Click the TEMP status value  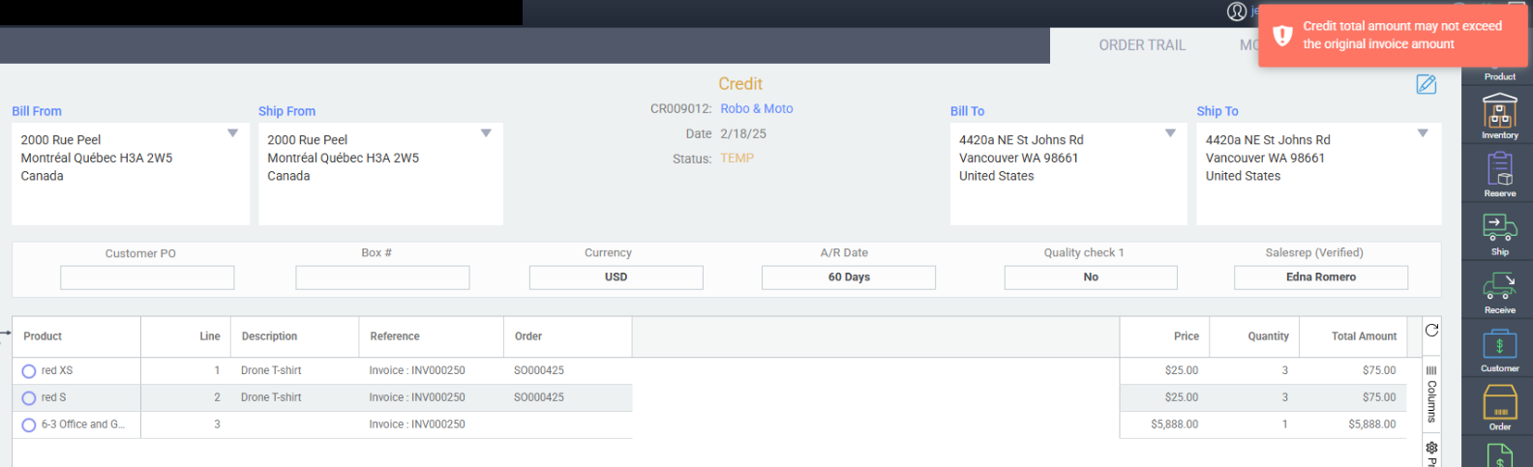736,159
